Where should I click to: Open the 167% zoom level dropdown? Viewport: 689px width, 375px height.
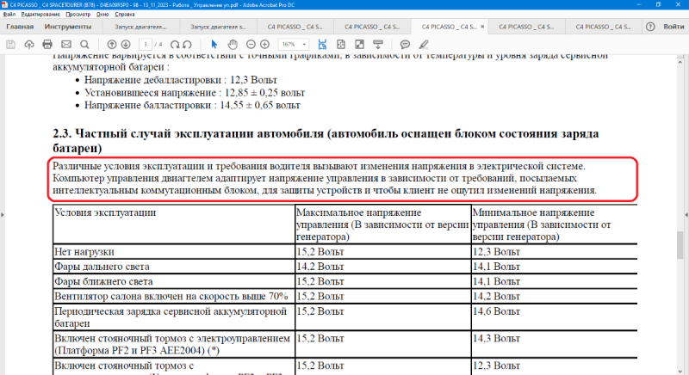point(295,44)
